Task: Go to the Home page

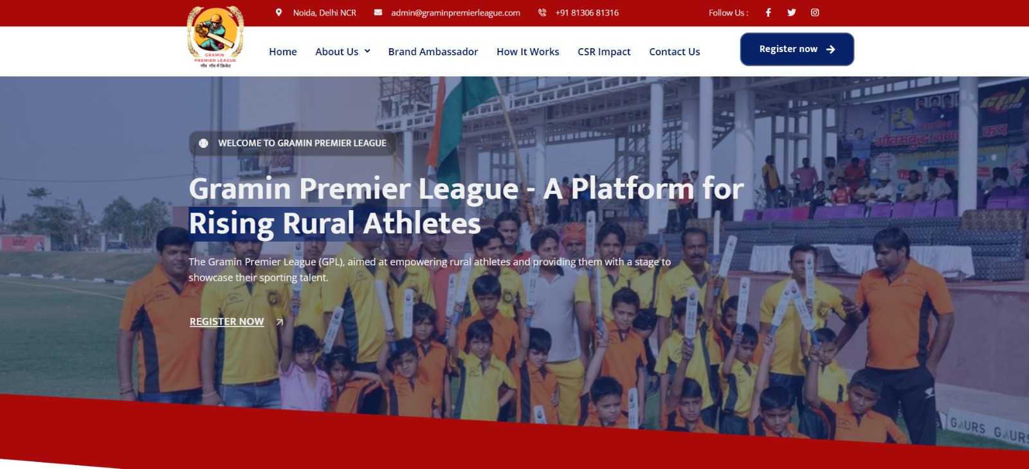Action: tap(283, 51)
